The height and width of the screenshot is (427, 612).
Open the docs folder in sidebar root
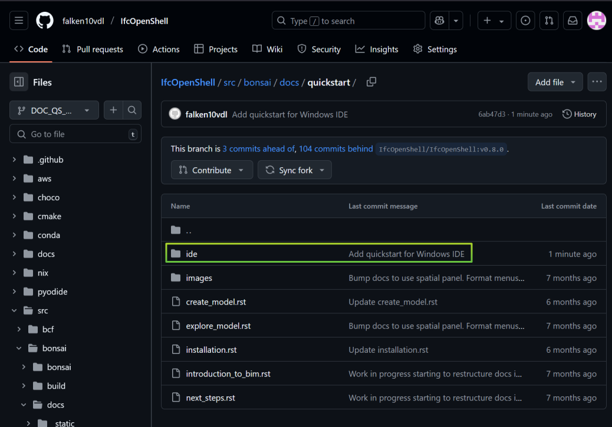(46, 254)
